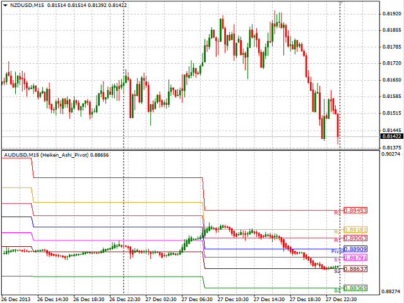Select the 26 Dec 2013 time label
The width and height of the screenshot is (404, 303).
[x=16, y=299]
